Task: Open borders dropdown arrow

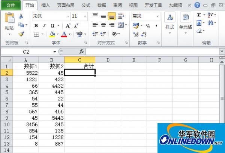Action: point(42,34)
